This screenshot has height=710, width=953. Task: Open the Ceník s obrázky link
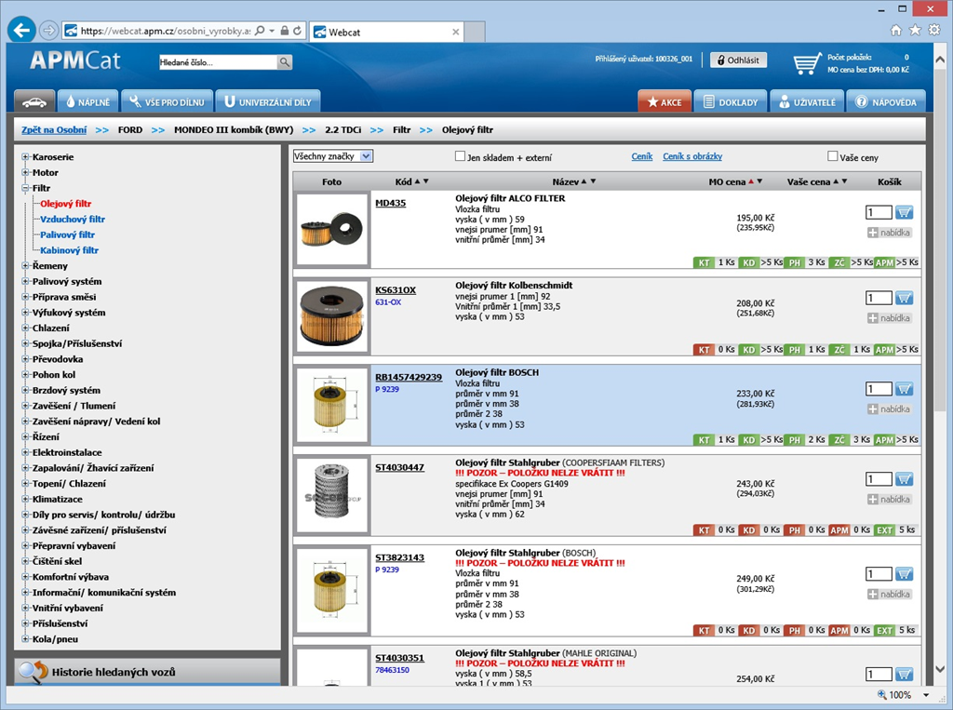click(x=692, y=156)
